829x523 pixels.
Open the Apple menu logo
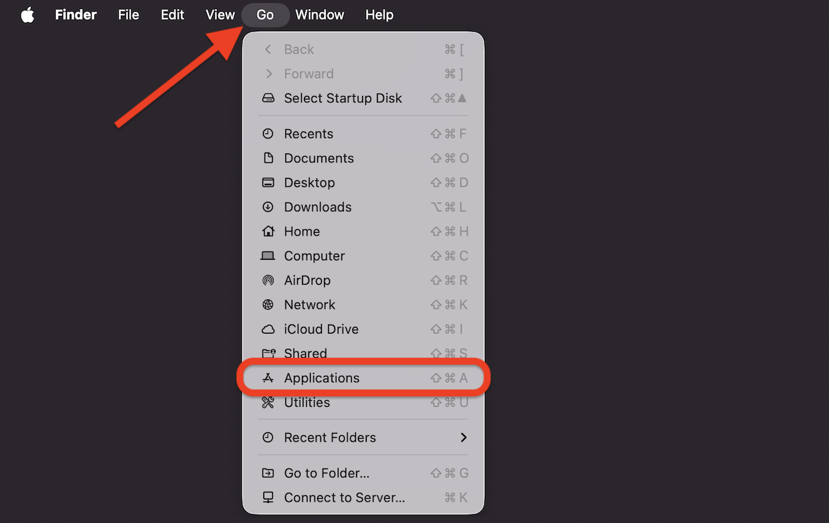click(x=27, y=15)
